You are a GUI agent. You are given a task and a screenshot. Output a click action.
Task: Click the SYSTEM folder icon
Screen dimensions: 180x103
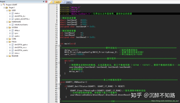(x=10, y=28)
